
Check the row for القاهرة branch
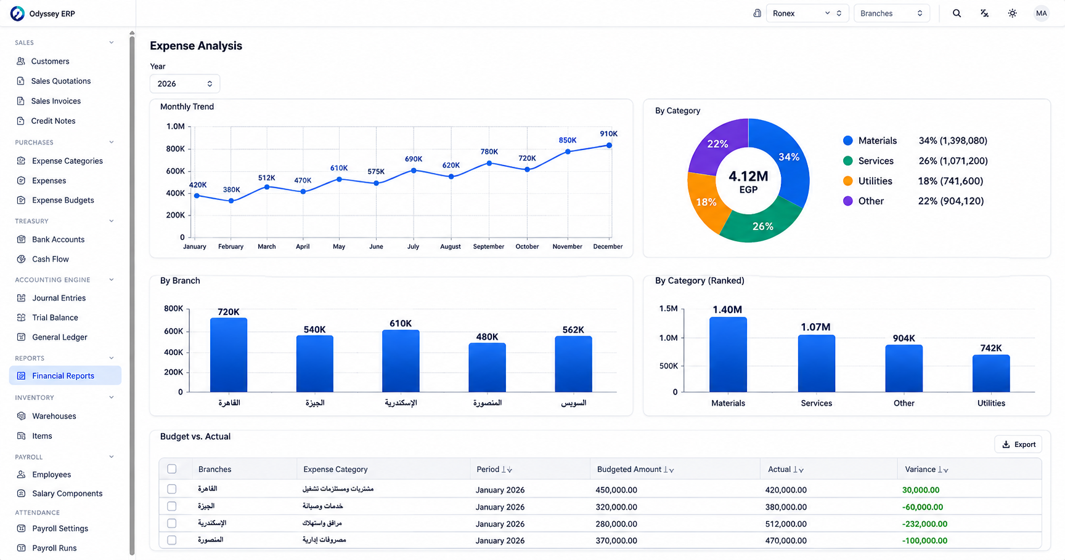(172, 489)
